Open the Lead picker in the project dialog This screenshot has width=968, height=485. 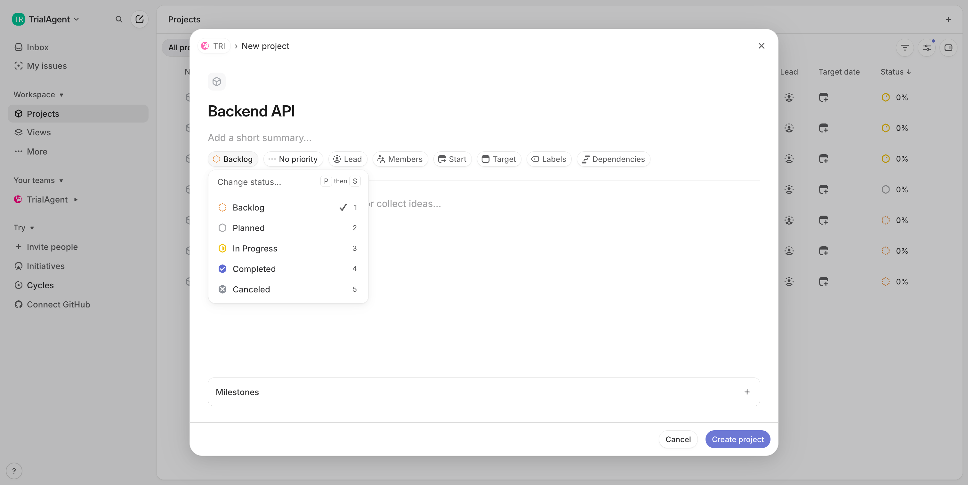347,159
